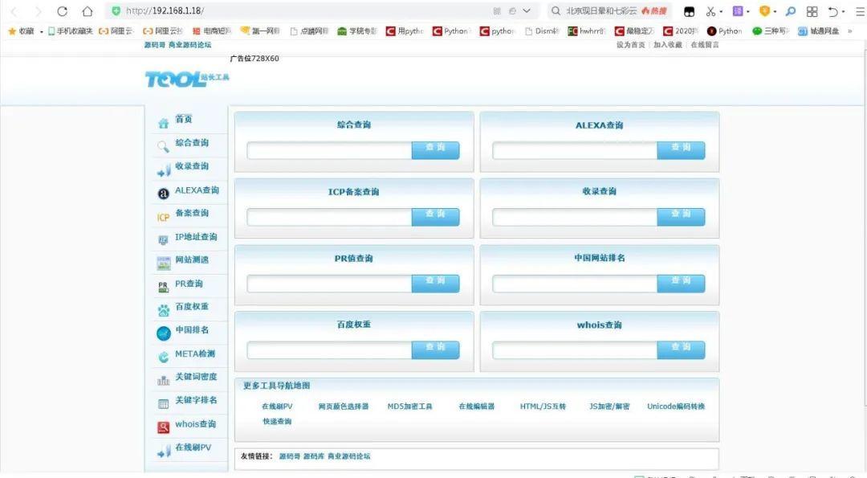867x478 pixels.
Task: Select 关键词密度 in the sidebar
Action: 196,376
